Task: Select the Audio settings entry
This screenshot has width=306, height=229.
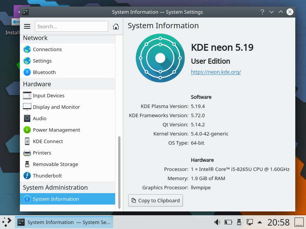Action: 39,118
